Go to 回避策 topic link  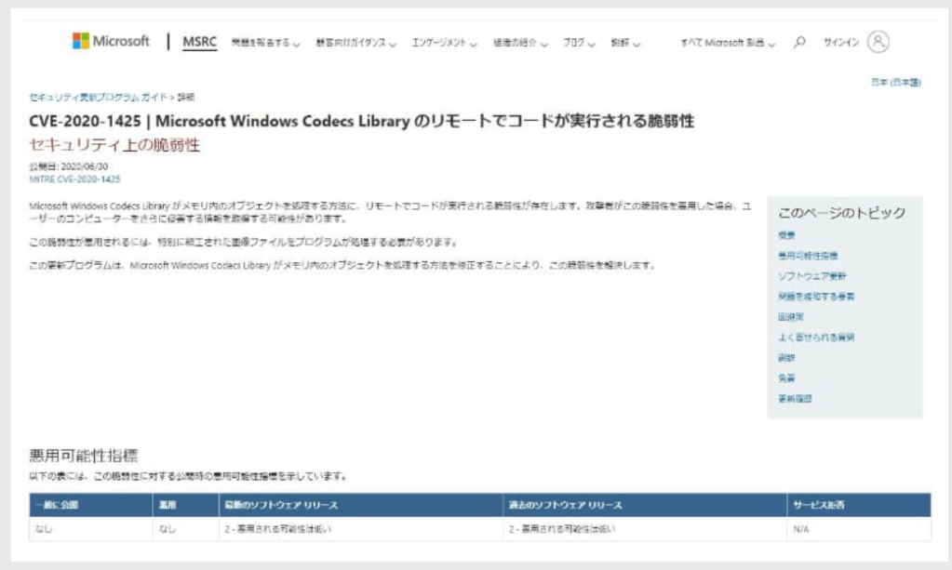tap(790, 317)
